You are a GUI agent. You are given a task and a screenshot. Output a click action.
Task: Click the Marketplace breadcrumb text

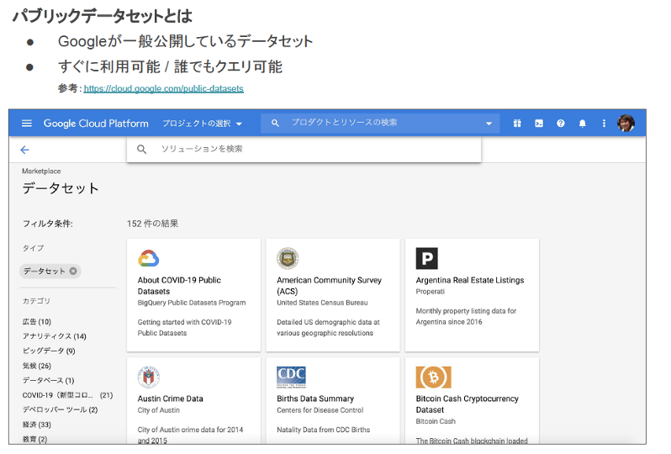pos(41,172)
